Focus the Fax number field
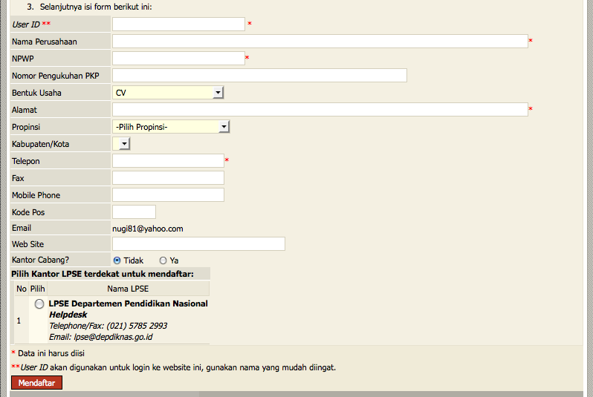 coord(168,178)
